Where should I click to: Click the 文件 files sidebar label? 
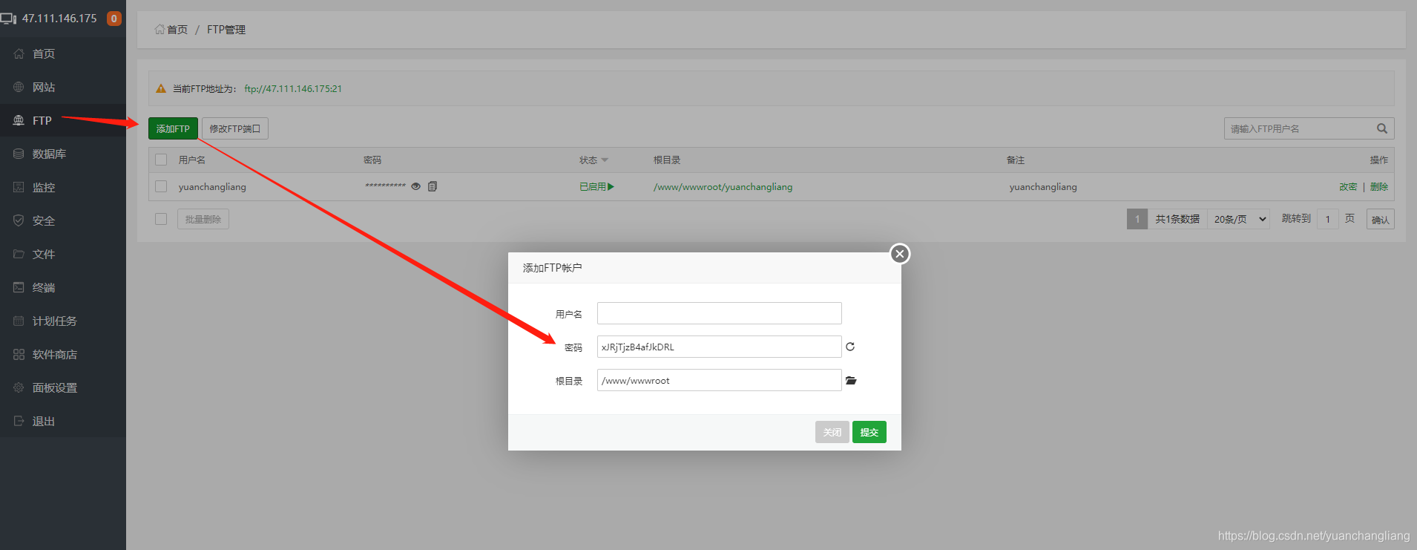44,254
